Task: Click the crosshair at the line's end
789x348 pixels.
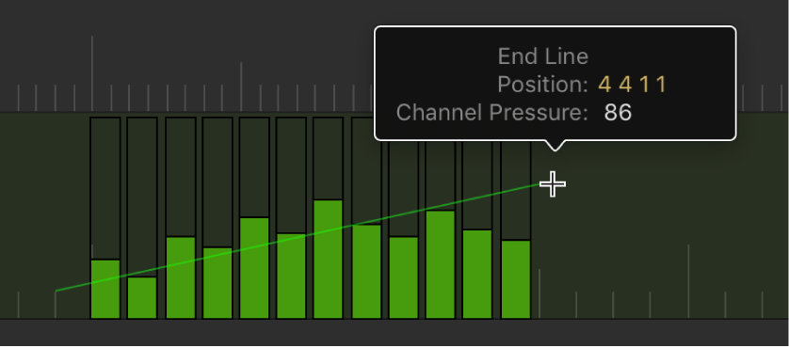Action: [553, 184]
